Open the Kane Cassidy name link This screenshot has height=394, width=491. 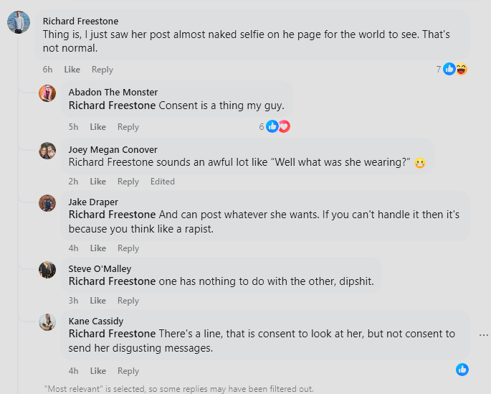(96, 321)
